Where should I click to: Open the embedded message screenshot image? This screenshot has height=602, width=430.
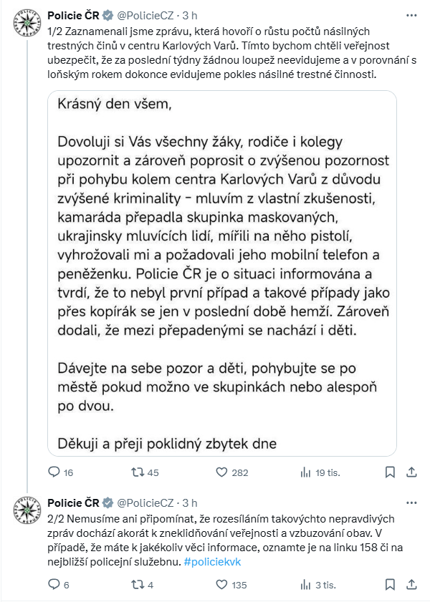pyautogui.click(x=221, y=273)
